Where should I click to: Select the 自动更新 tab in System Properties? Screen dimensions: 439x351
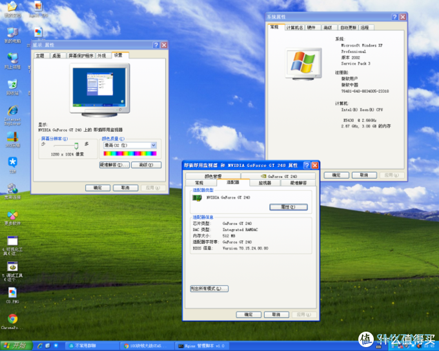click(348, 28)
